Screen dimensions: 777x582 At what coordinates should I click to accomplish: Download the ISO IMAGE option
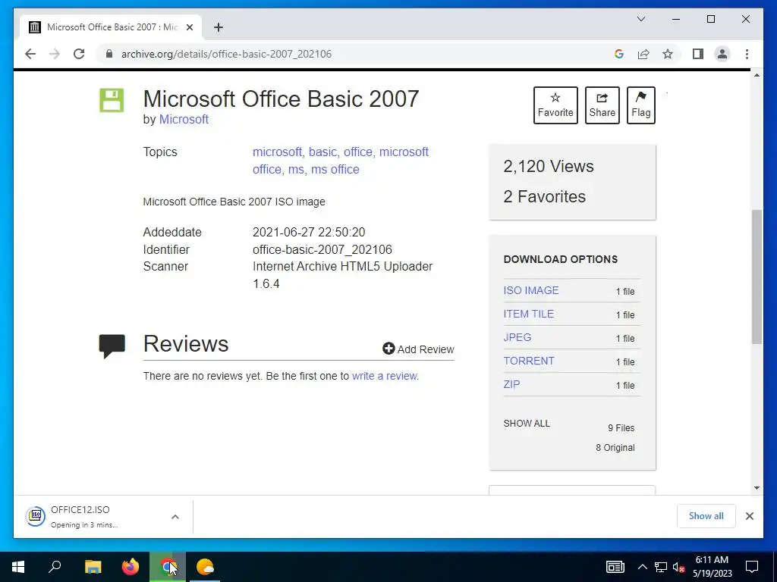pos(530,290)
